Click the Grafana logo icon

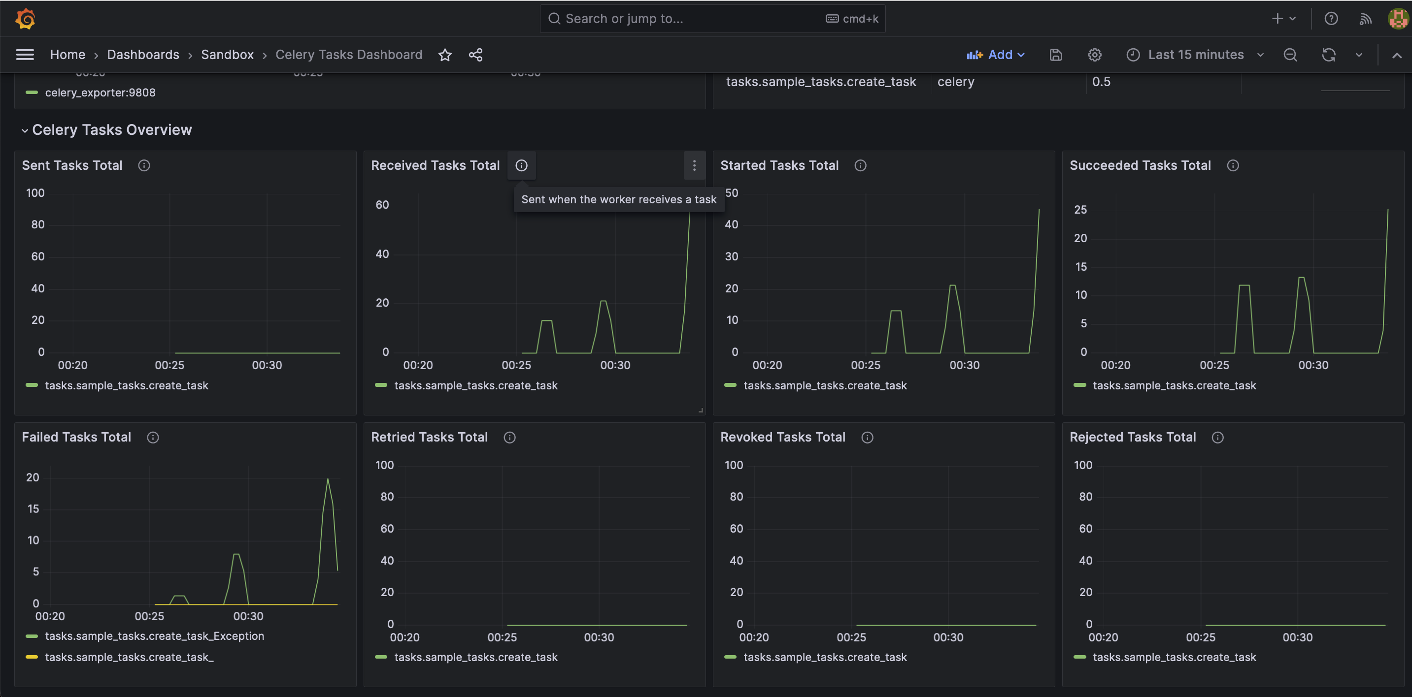(25, 19)
